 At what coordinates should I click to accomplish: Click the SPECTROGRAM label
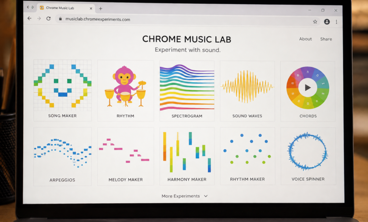click(x=187, y=116)
